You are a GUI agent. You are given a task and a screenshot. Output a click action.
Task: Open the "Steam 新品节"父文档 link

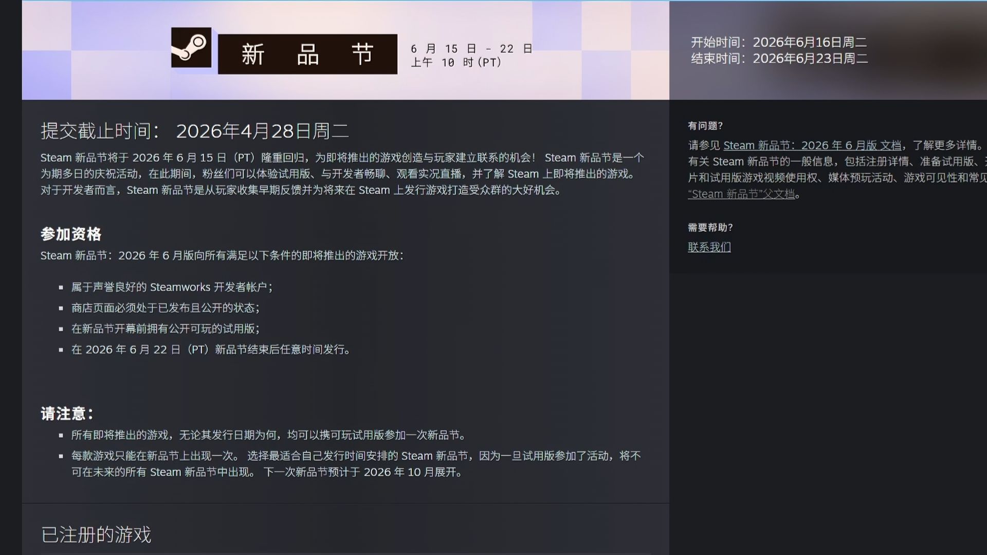coord(741,194)
